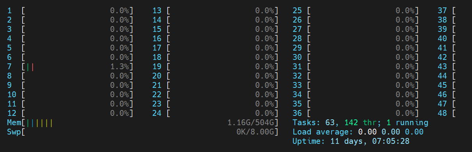Viewport: 472px width, 152px height.
Task: Select swap value 0K/8.00G
Action: coord(256,132)
